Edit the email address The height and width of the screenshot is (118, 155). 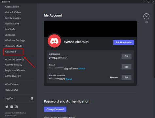pos(127,67)
